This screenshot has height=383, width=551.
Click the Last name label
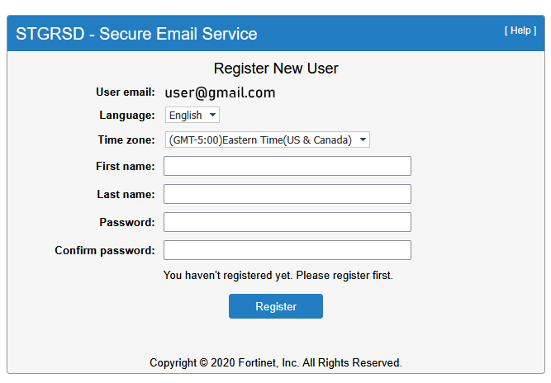(x=126, y=194)
